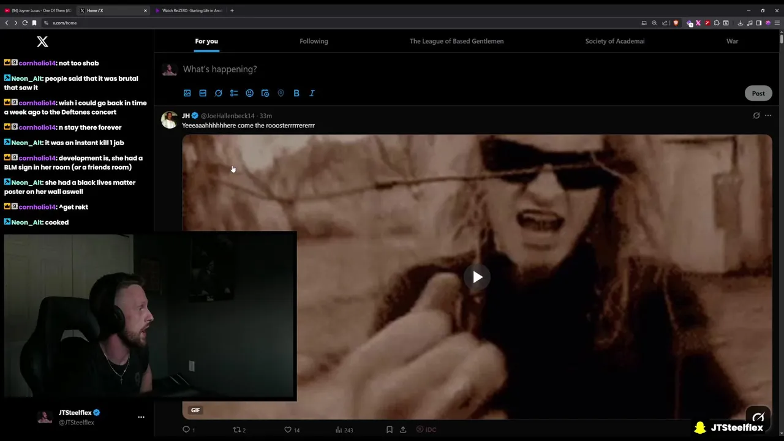
Task: Open the red browser extension icon
Action: click(x=707, y=23)
